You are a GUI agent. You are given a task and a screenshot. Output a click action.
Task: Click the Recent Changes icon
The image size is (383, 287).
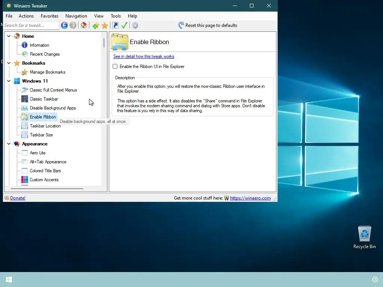pyautogui.click(x=25, y=54)
